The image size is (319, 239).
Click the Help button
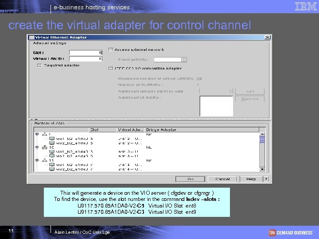(x=251, y=179)
